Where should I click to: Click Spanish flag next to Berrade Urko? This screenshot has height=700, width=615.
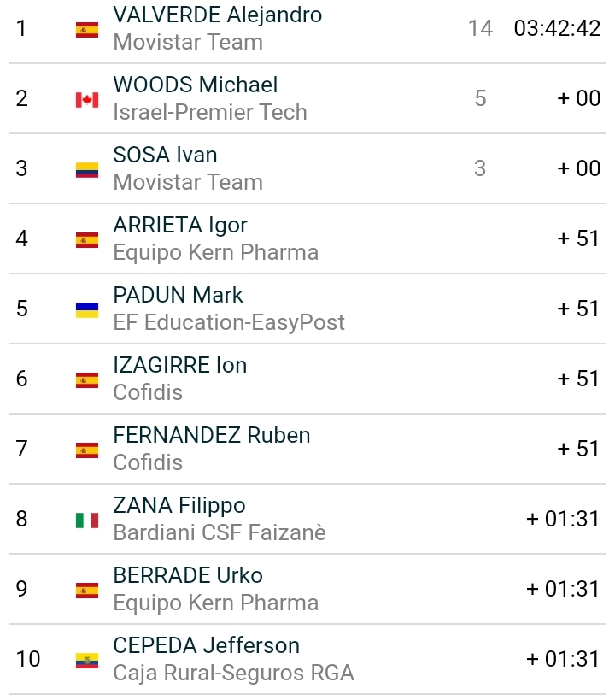pyautogui.click(x=87, y=591)
